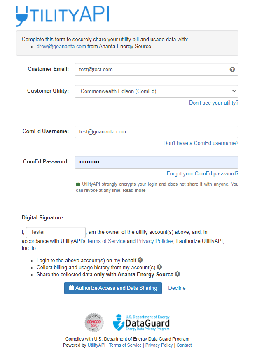This screenshot has width=257, height=357.
Task: Click into the ComEd Password field
Action: [157, 162]
